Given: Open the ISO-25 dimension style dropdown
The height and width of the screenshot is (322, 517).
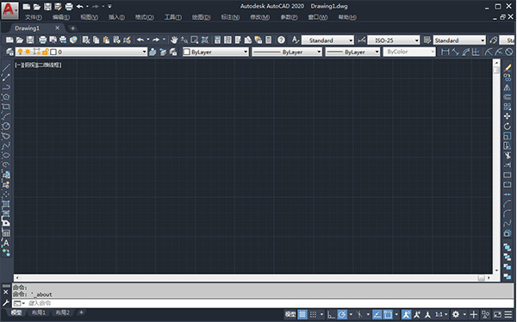Looking at the screenshot, I should (394, 40).
